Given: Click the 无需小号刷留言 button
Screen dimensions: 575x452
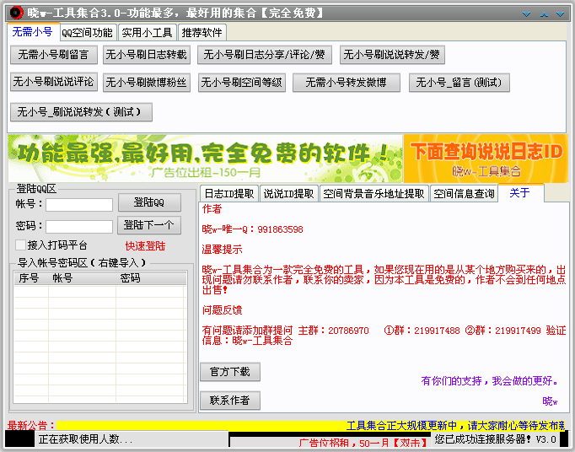Looking at the screenshot, I should click(x=54, y=55).
